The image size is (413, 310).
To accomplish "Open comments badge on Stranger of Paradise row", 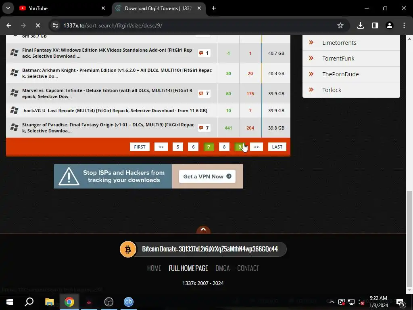I will [x=204, y=128].
